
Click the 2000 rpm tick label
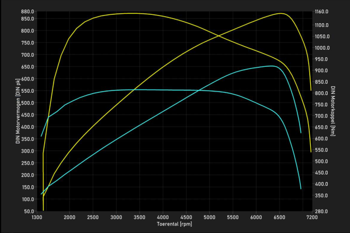pos(69,217)
